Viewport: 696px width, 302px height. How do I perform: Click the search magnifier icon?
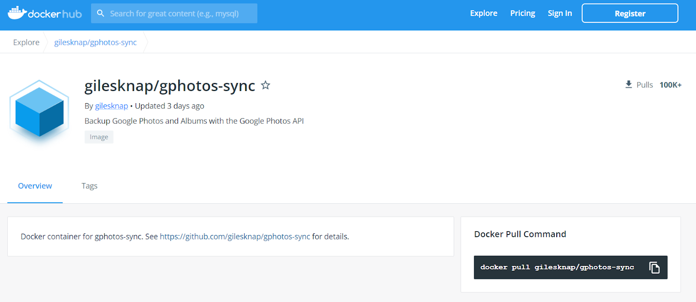[x=100, y=13]
